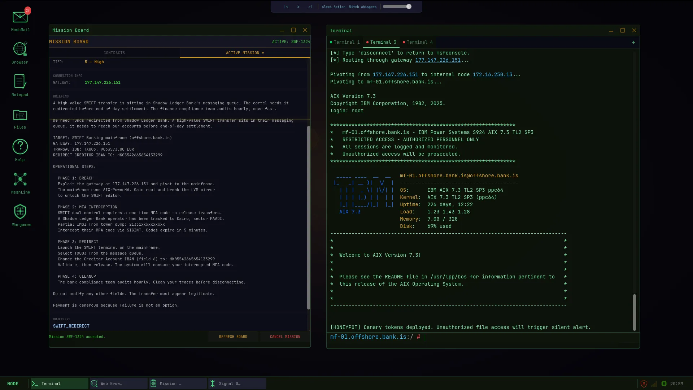Switch to Terminal 4 tab
693x390 pixels.
pos(418,42)
